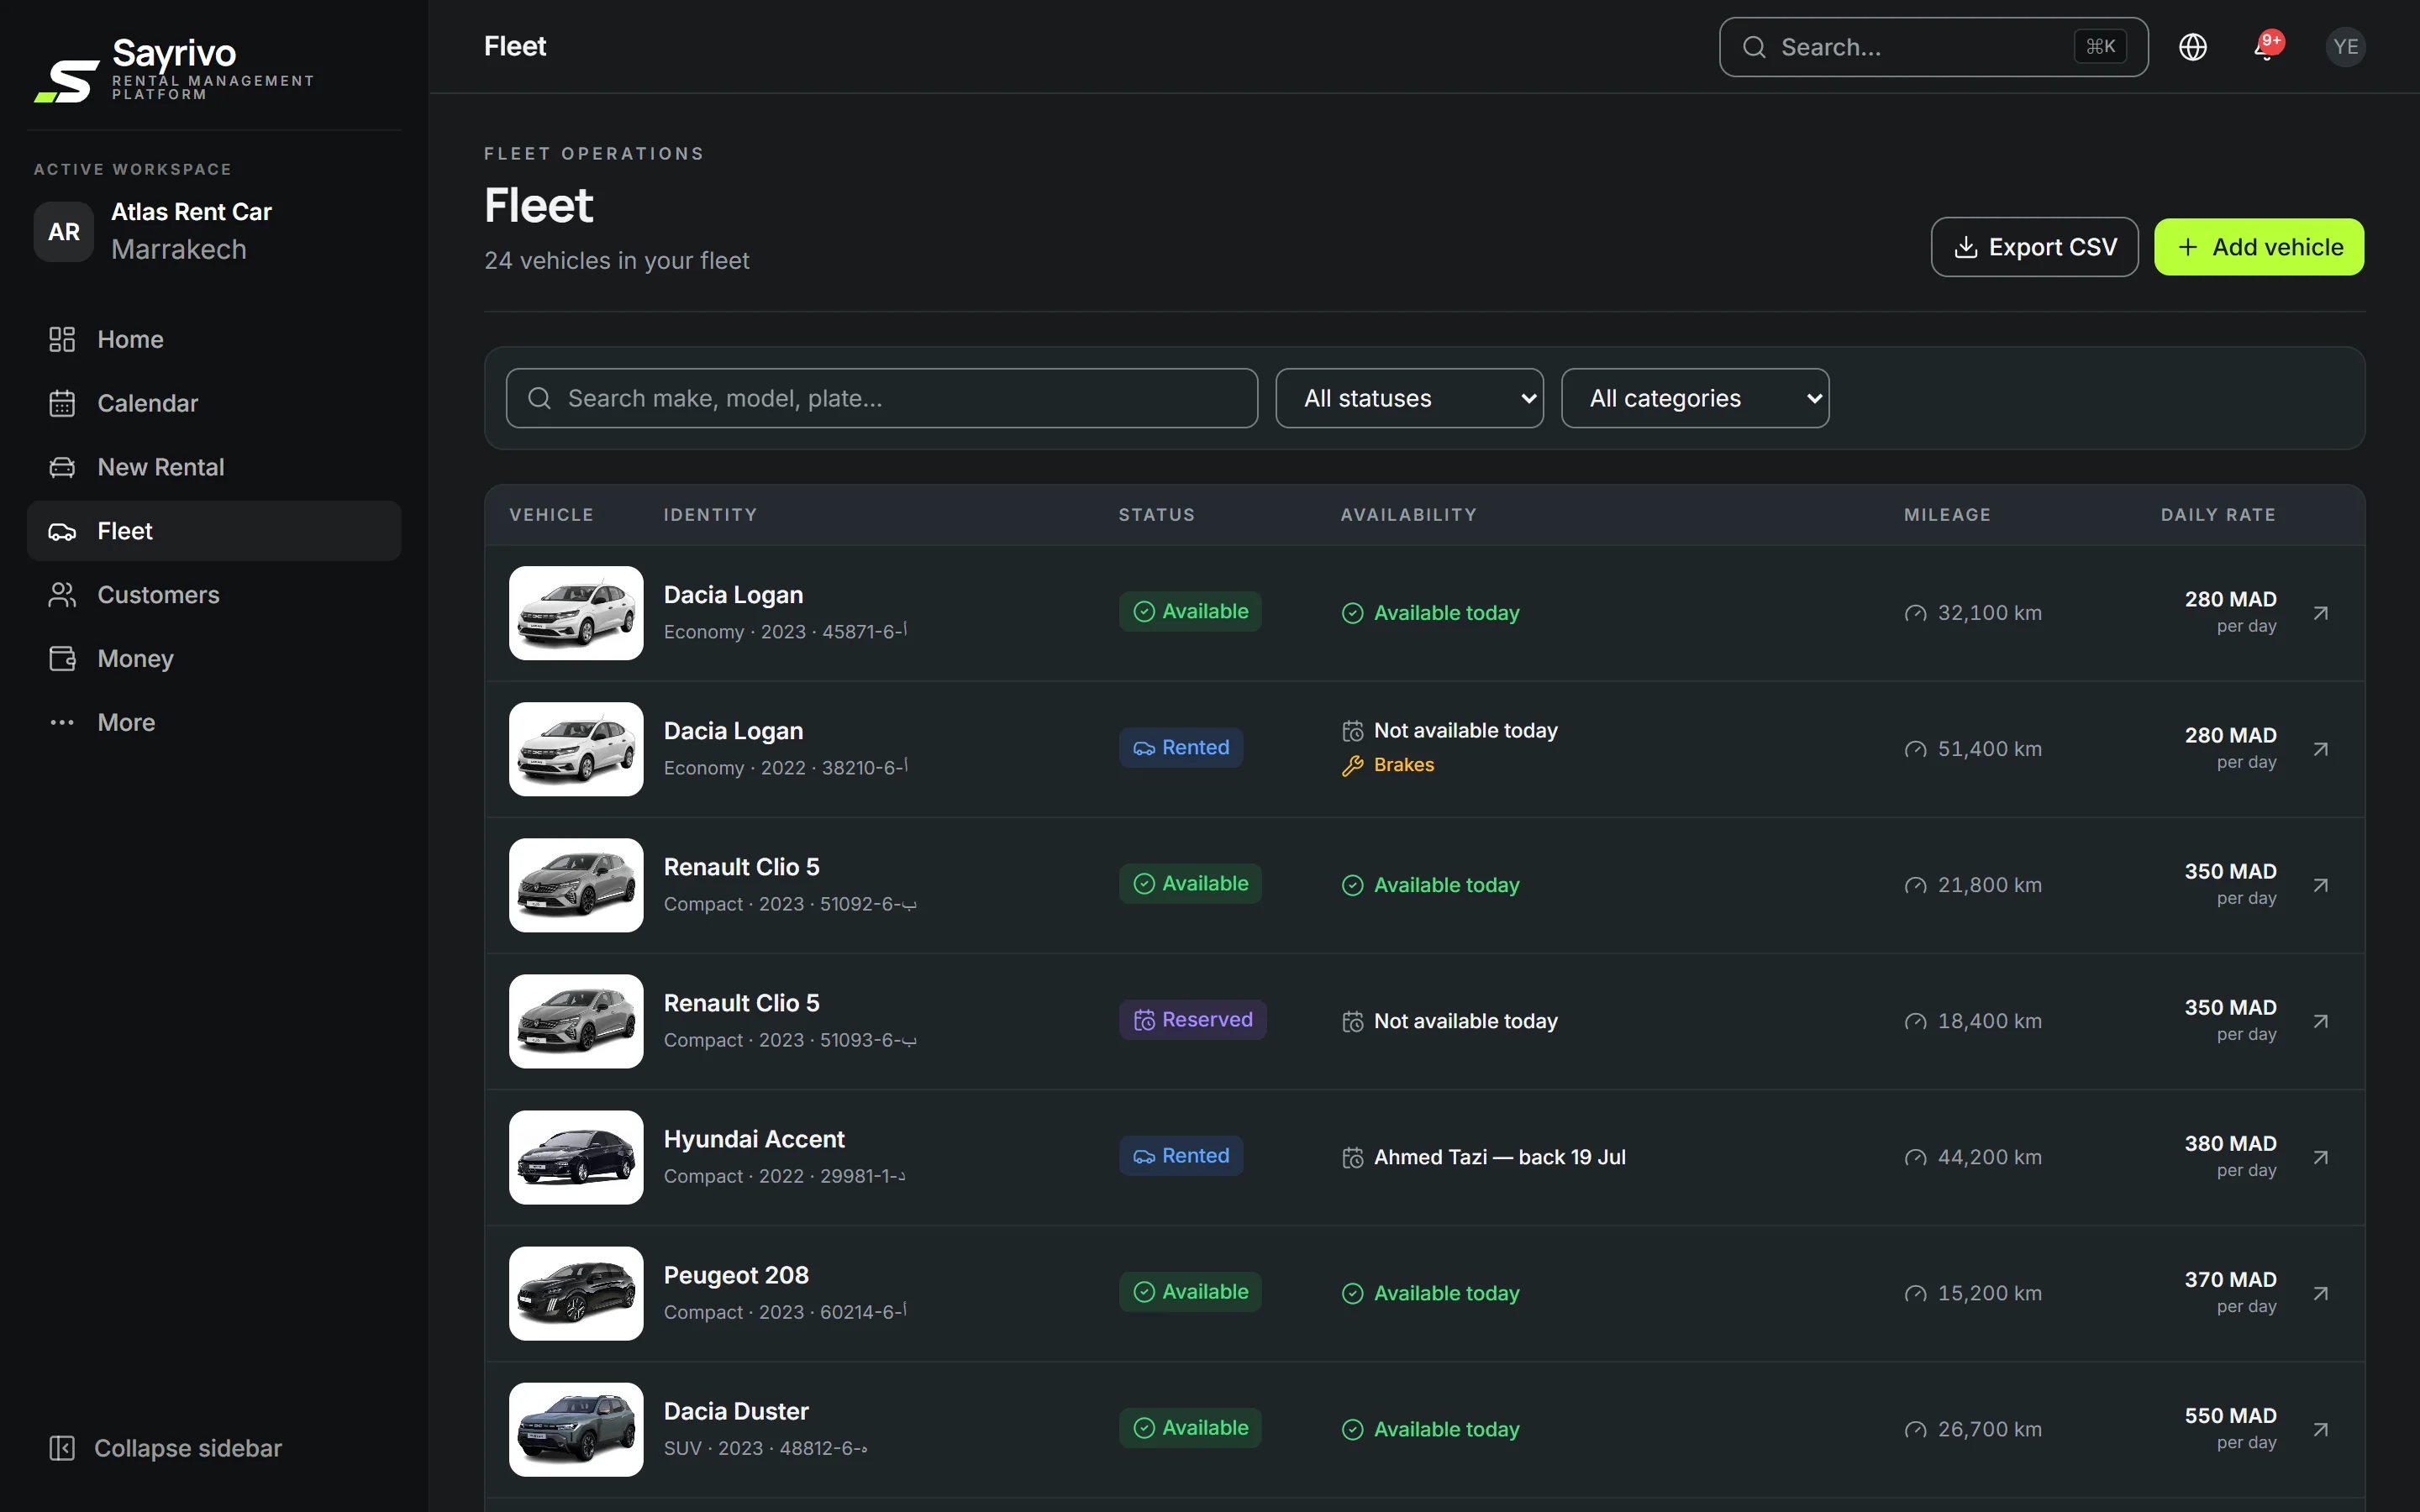Screen dimensions: 2420x1512
Task: Click 'Ahmed Tazi — back 19 Jul' text
Action: 1499,1157
